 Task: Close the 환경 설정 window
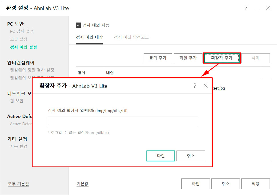[x=268, y=8]
